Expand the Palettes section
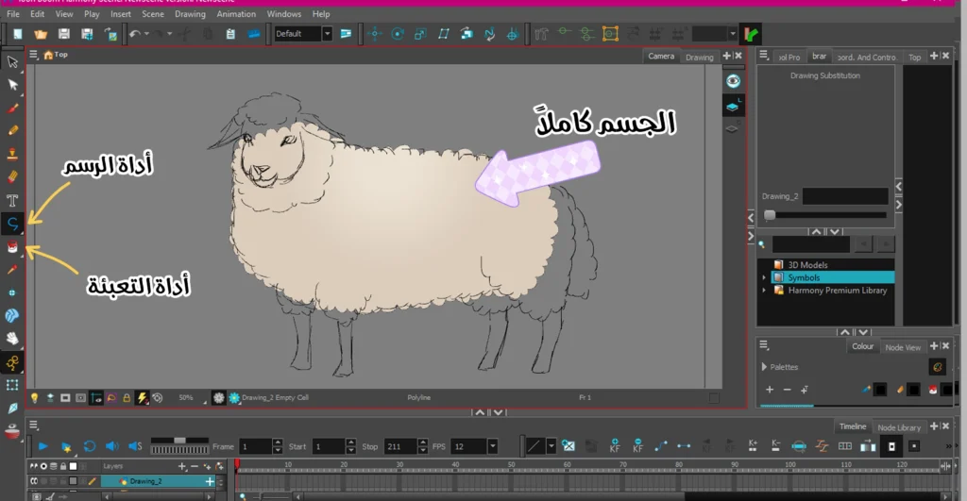Image resolution: width=967 pixels, height=501 pixels. click(764, 367)
